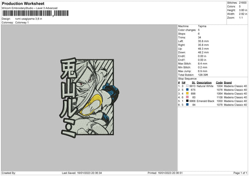The width and height of the screenshot is (249, 176).
Task: Click the Emerald Black color swatch
Action: coord(187,101)
